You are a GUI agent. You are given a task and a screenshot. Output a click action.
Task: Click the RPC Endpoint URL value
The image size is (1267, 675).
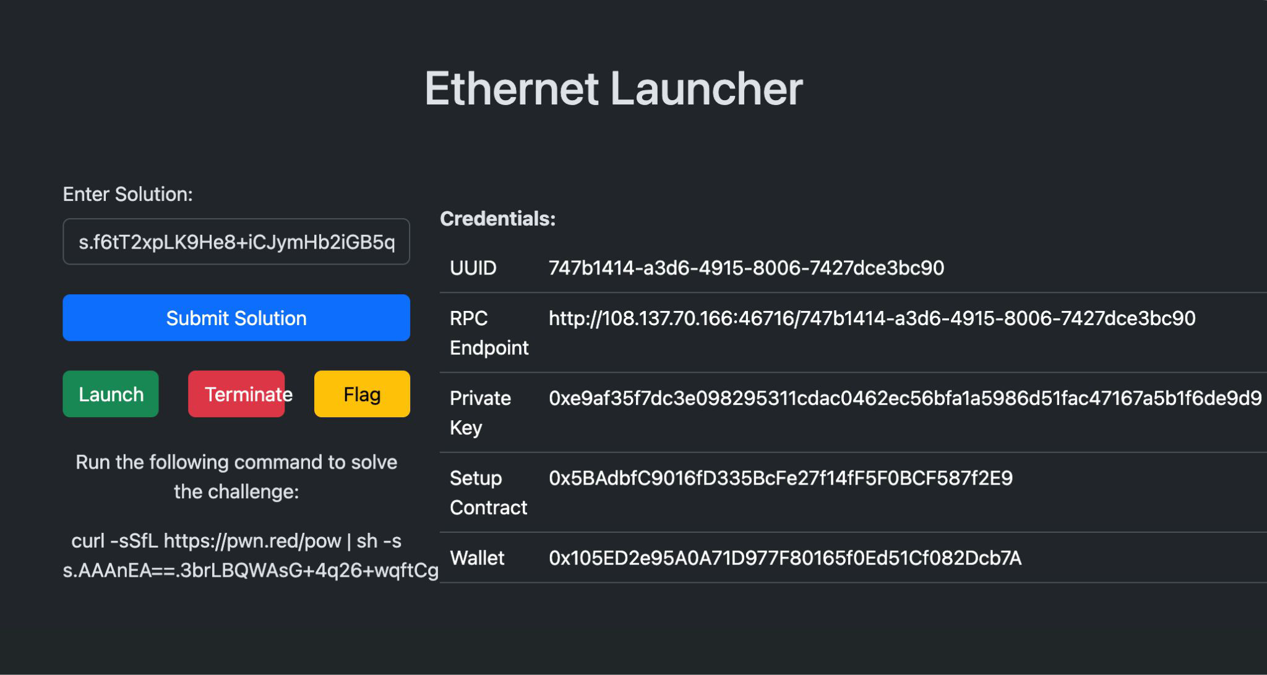point(872,318)
